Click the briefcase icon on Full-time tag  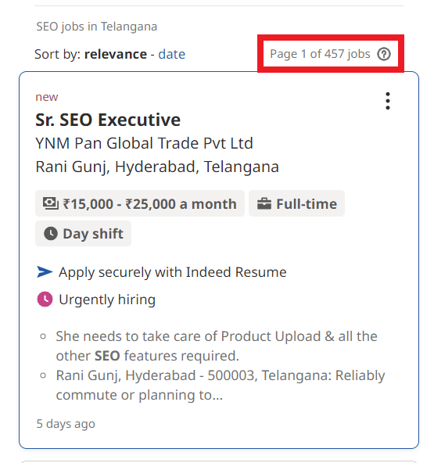tap(264, 204)
